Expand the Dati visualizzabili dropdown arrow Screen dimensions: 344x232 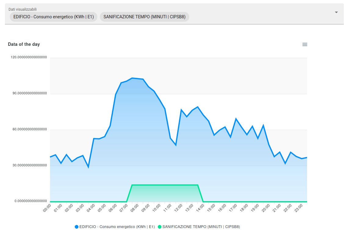tap(335, 13)
